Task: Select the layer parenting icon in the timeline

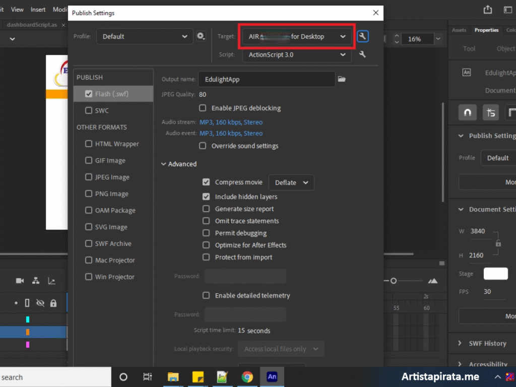Action: 35,281
